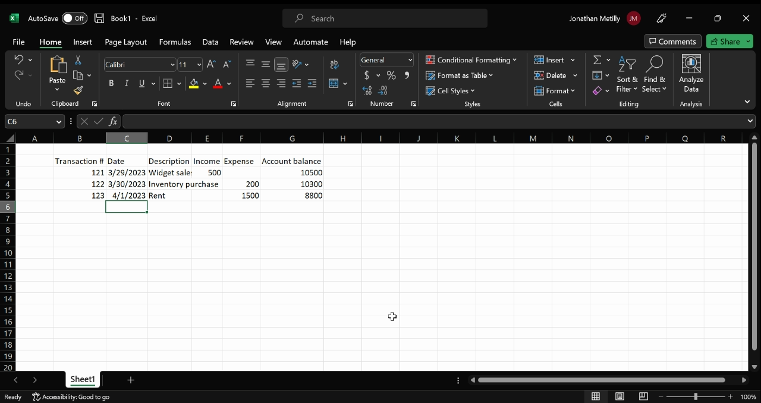Open Analyze Data in the Analysis group
Image resolution: width=761 pixels, height=403 pixels.
click(690, 71)
